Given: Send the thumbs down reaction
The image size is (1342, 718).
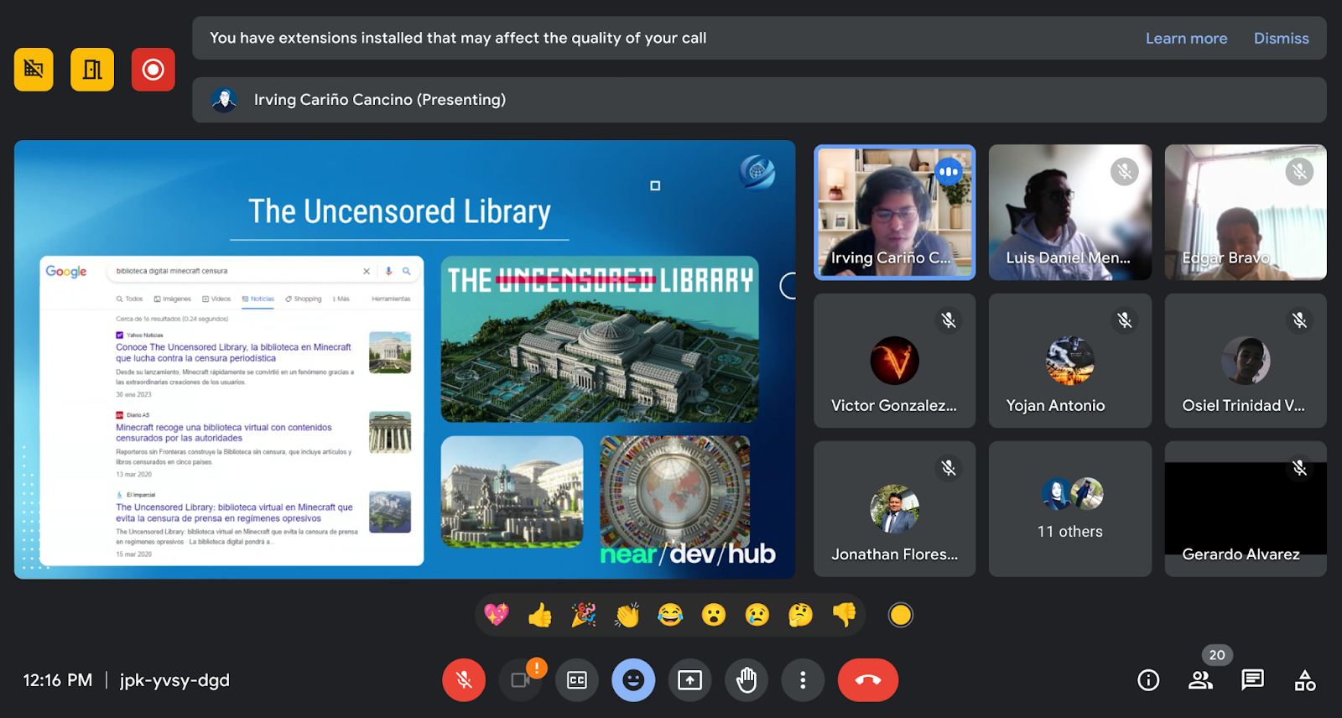Looking at the screenshot, I should [844, 615].
